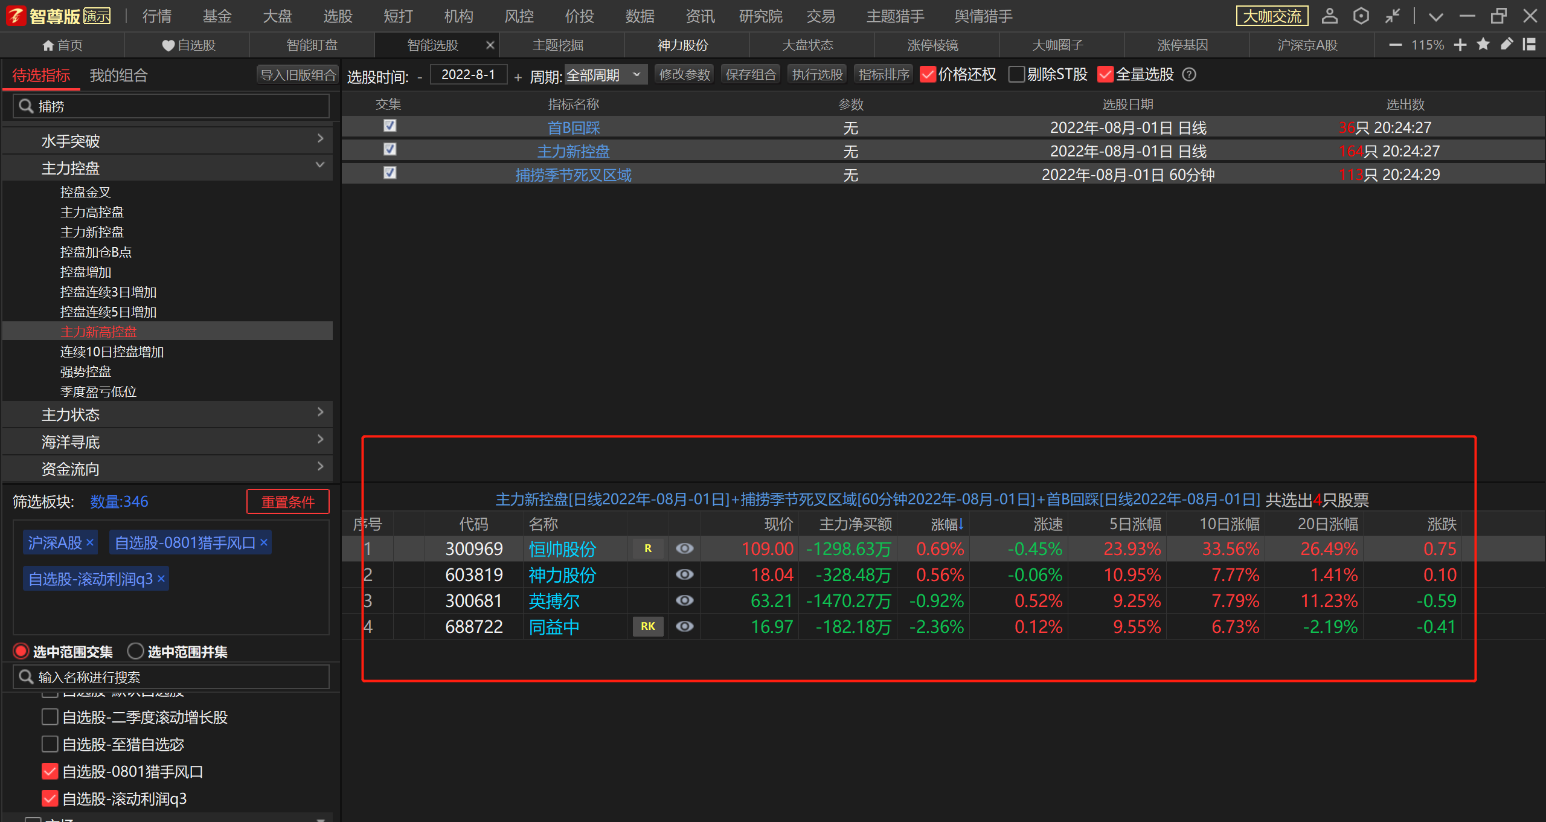
Task: Expand the 海洋寻底 category
Action: coord(167,442)
